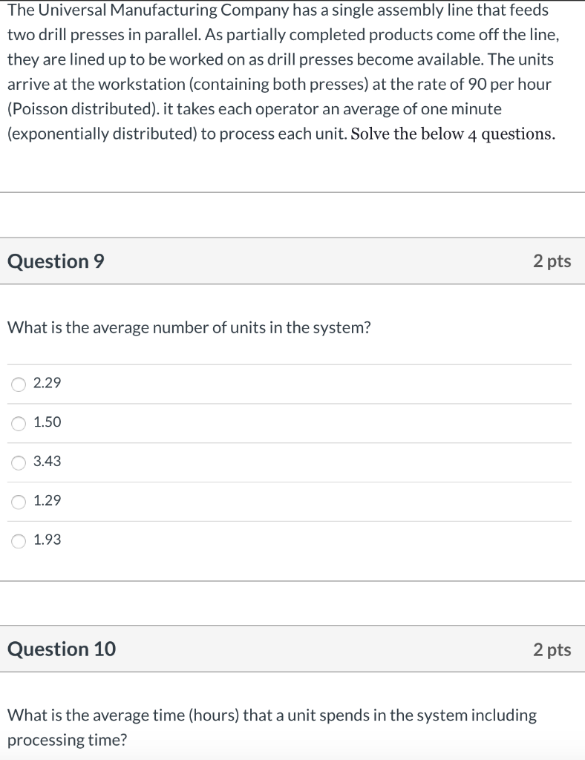This screenshot has height=760, width=585.
Task: Click the Question 9 header
Action: click(55, 261)
